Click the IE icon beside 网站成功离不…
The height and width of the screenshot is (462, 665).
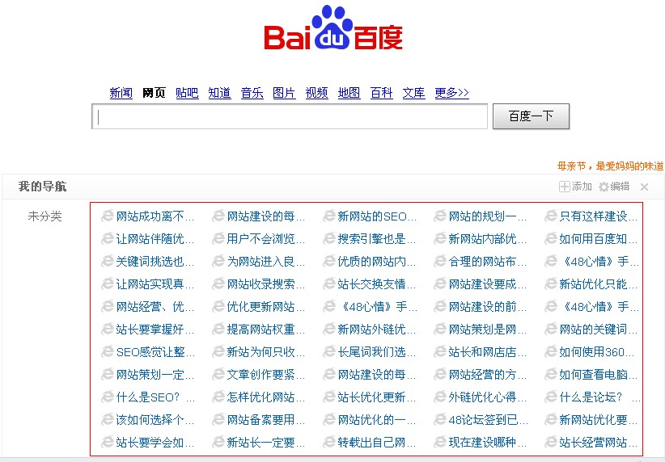tap(108, 216)
